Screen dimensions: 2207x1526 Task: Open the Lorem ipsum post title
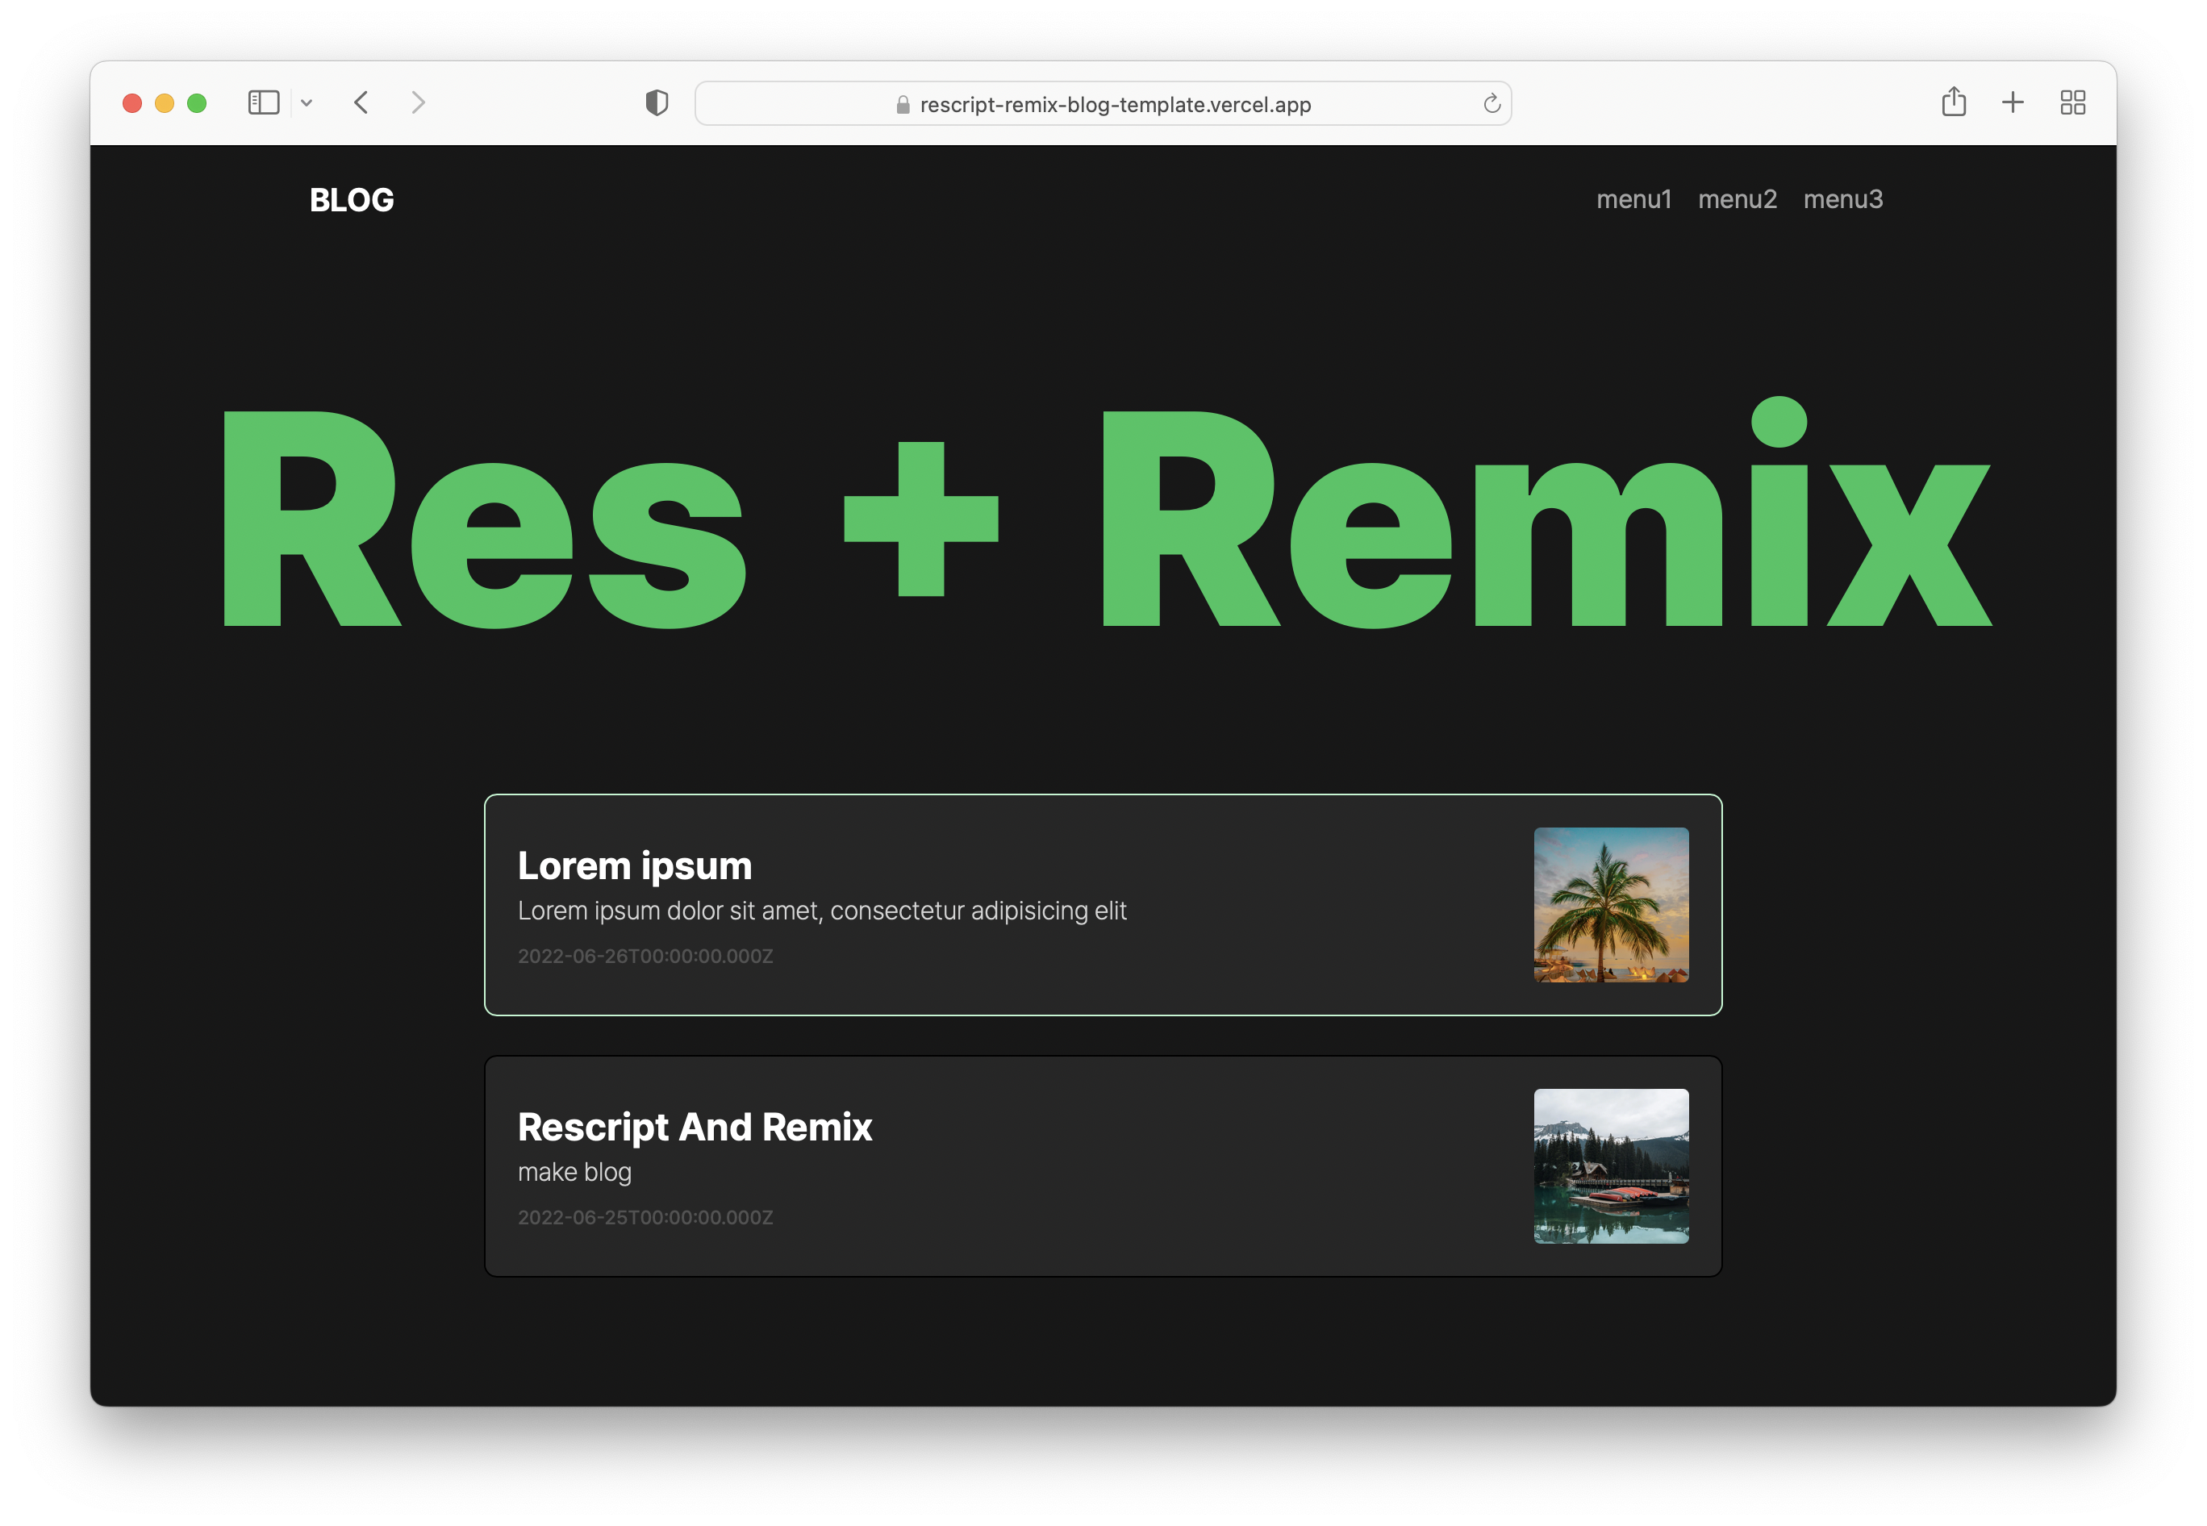635,865
